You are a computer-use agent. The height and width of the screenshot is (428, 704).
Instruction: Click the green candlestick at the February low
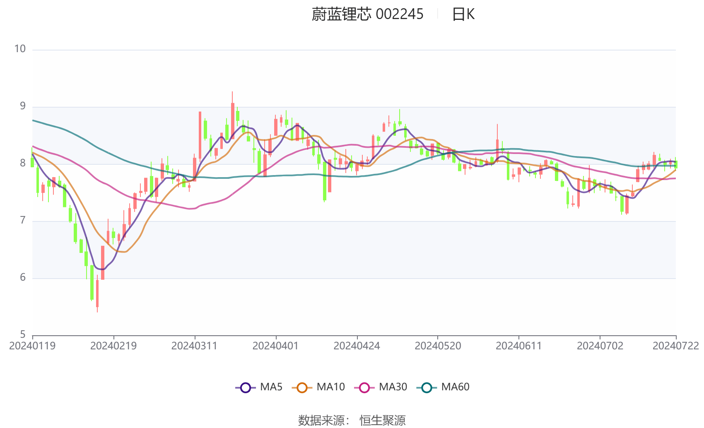point(92,281)
